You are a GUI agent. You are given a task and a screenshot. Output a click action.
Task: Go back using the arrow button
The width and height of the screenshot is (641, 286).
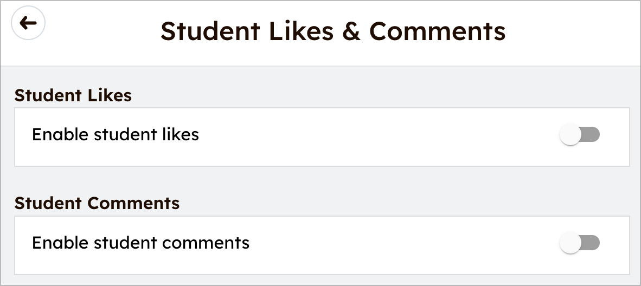click(x=28, y=23)
